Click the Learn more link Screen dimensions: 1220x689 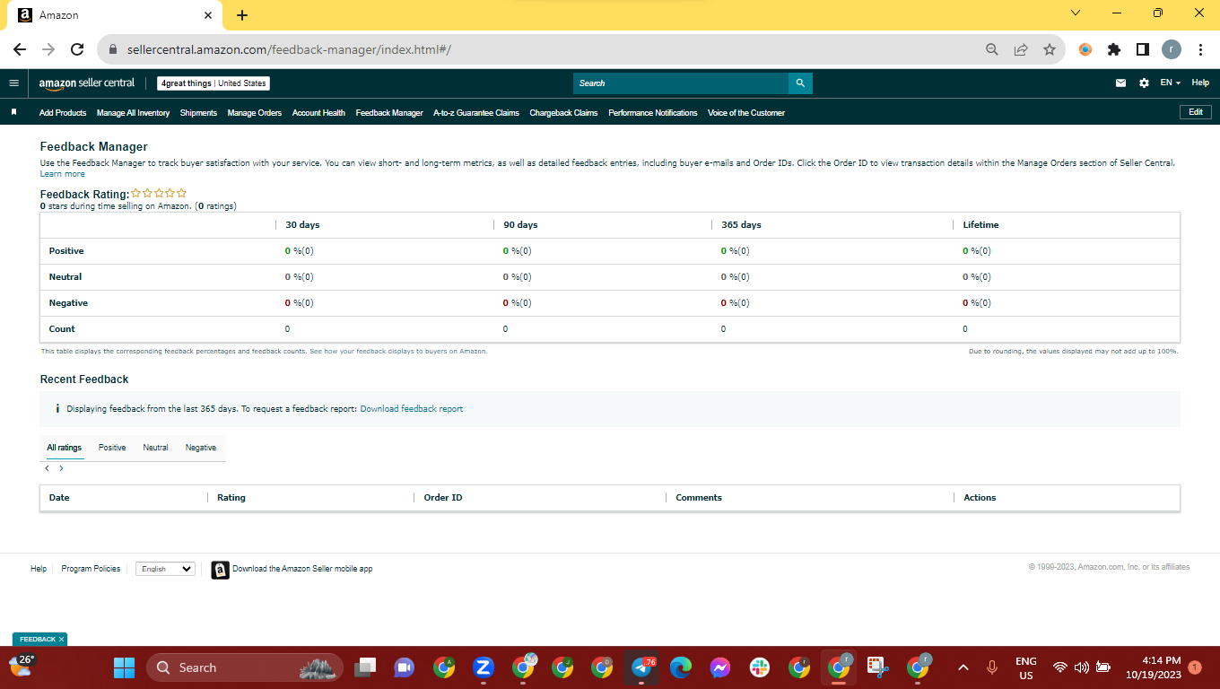[63, 174]
